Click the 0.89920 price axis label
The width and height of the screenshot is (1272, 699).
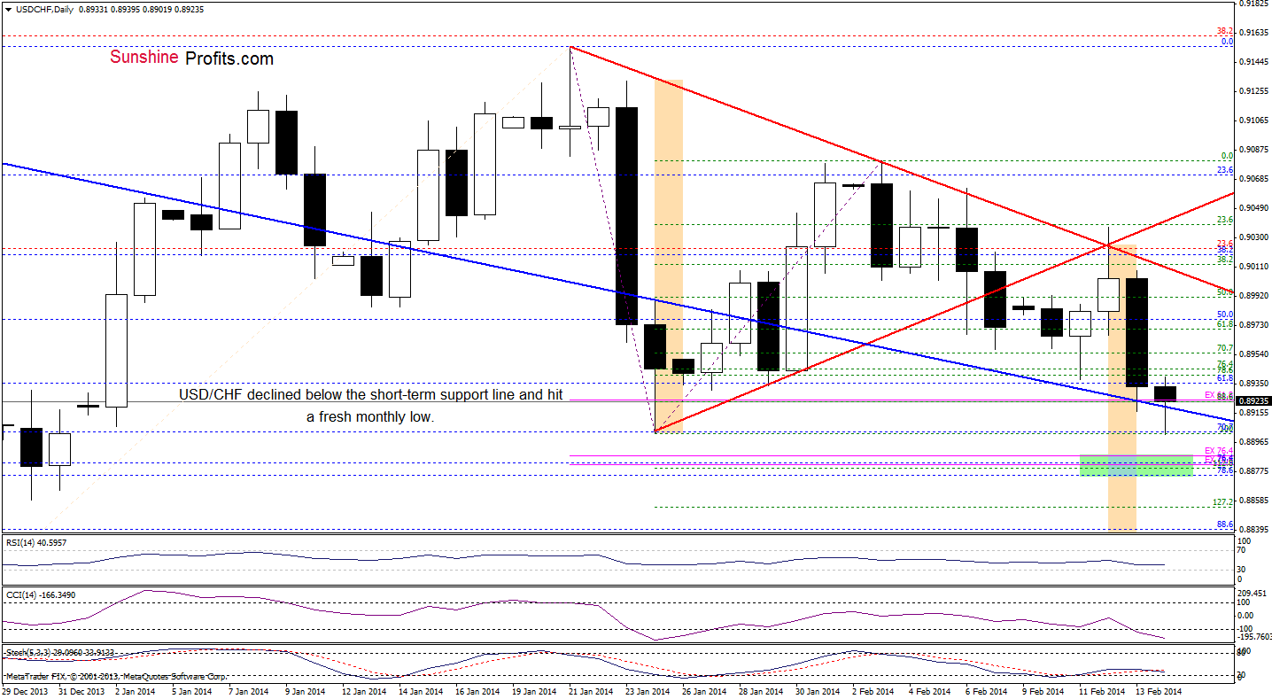[1255, 296]
